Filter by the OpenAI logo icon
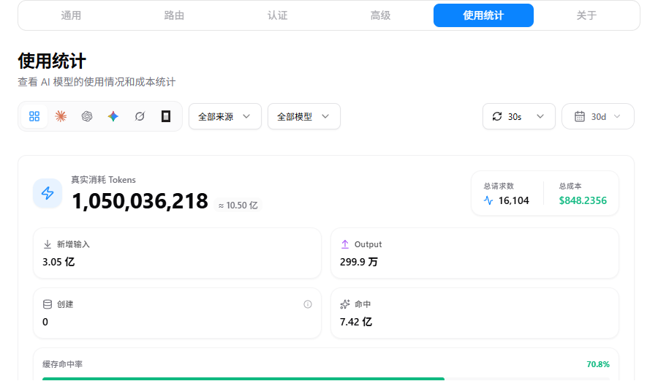 coord(87,116)
